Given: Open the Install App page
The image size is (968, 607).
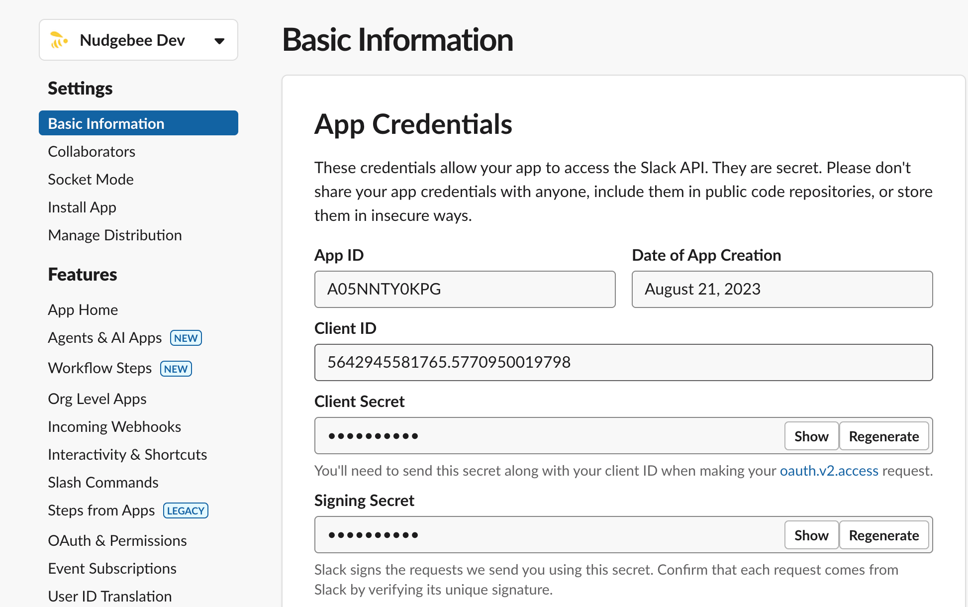Looking at the screenshot, I should coord(82,207).
